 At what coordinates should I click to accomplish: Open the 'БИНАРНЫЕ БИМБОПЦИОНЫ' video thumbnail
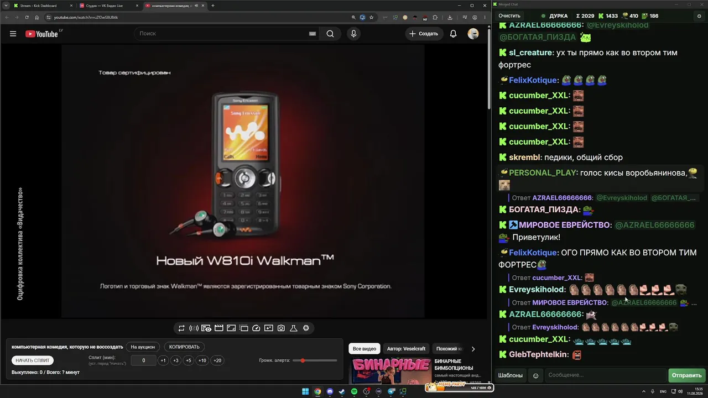tap(391, 371)
